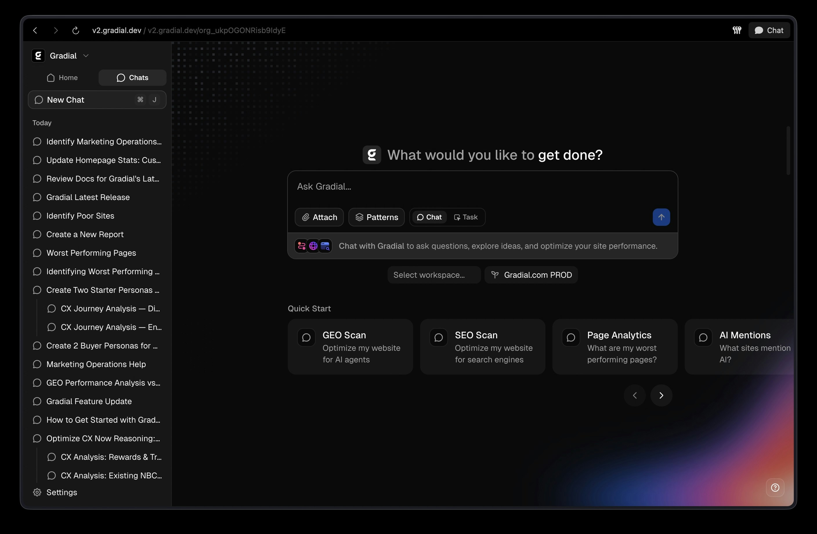The width and height of the screenshot is (817, 534).
Task: Open the Gradial.com PROD branch selector
Action: tap(531, 275)
